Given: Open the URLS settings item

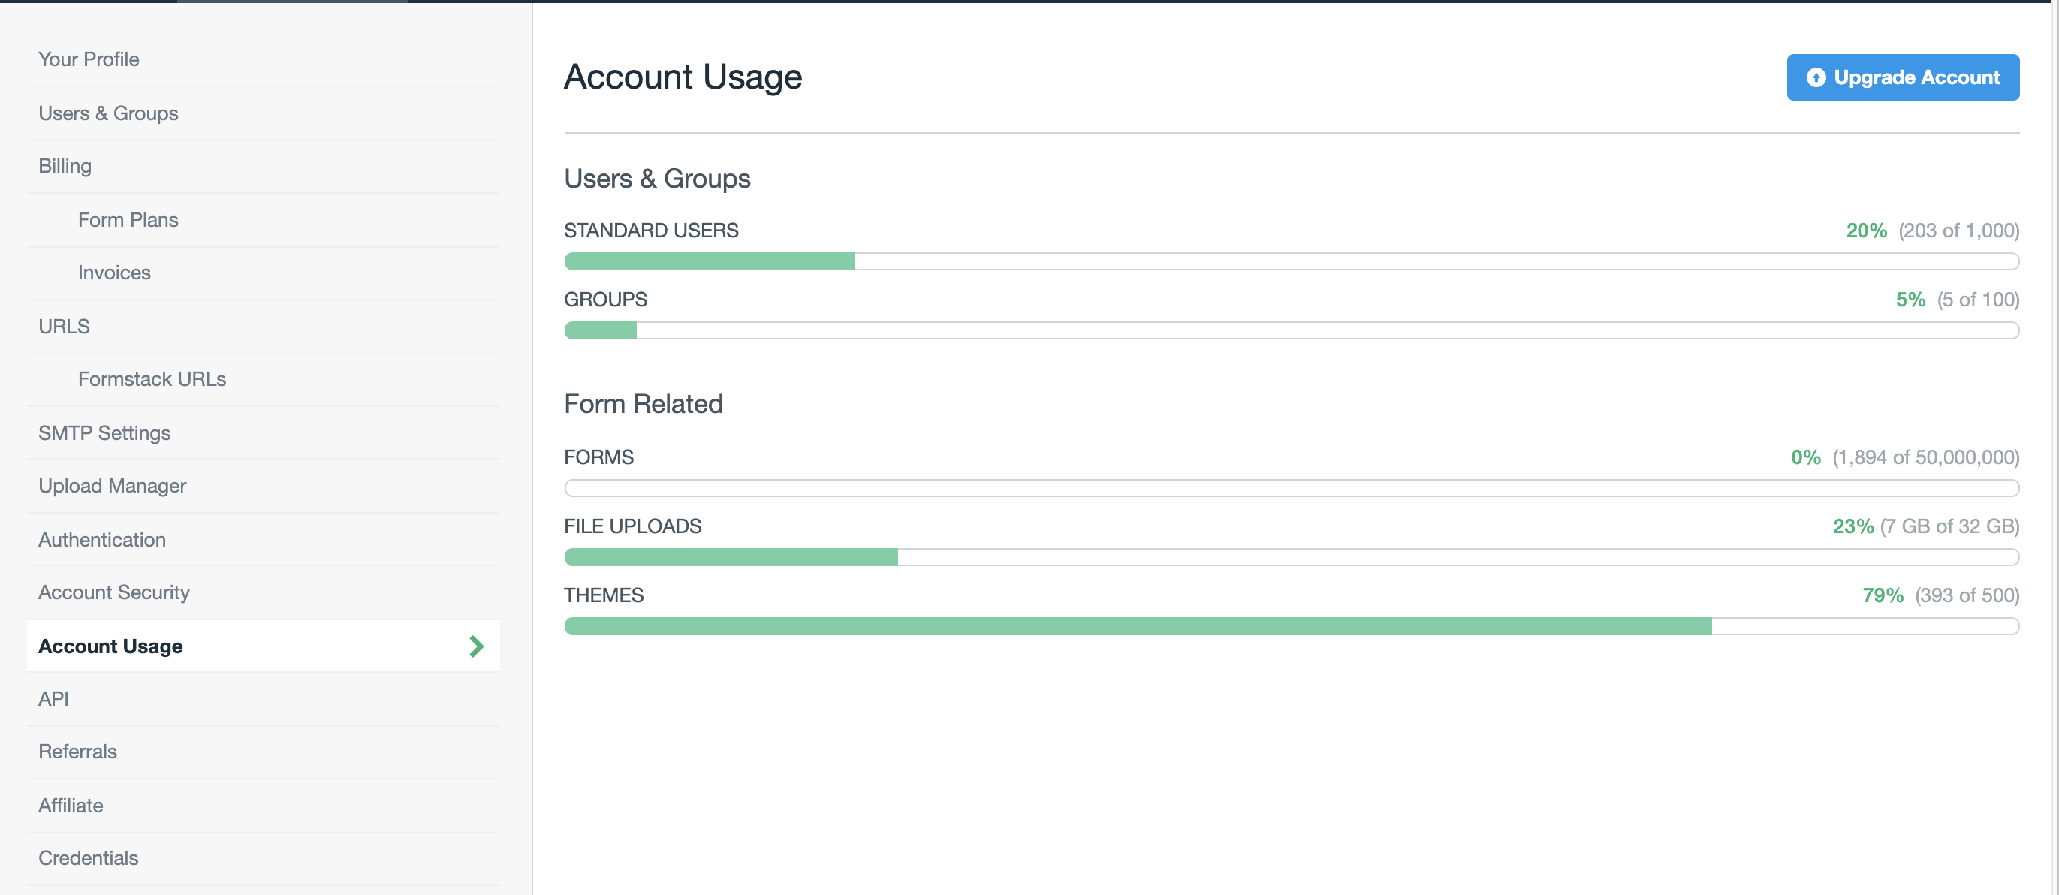Looking at the screenshot, I should point(64,326).
